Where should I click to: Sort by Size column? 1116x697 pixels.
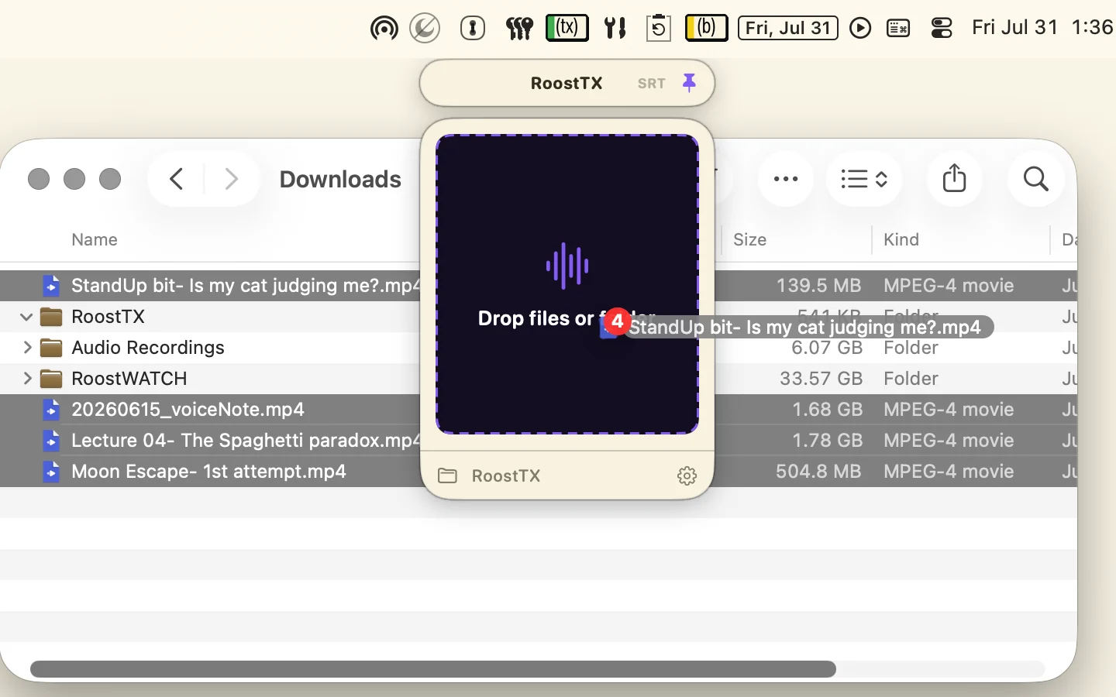750,240
